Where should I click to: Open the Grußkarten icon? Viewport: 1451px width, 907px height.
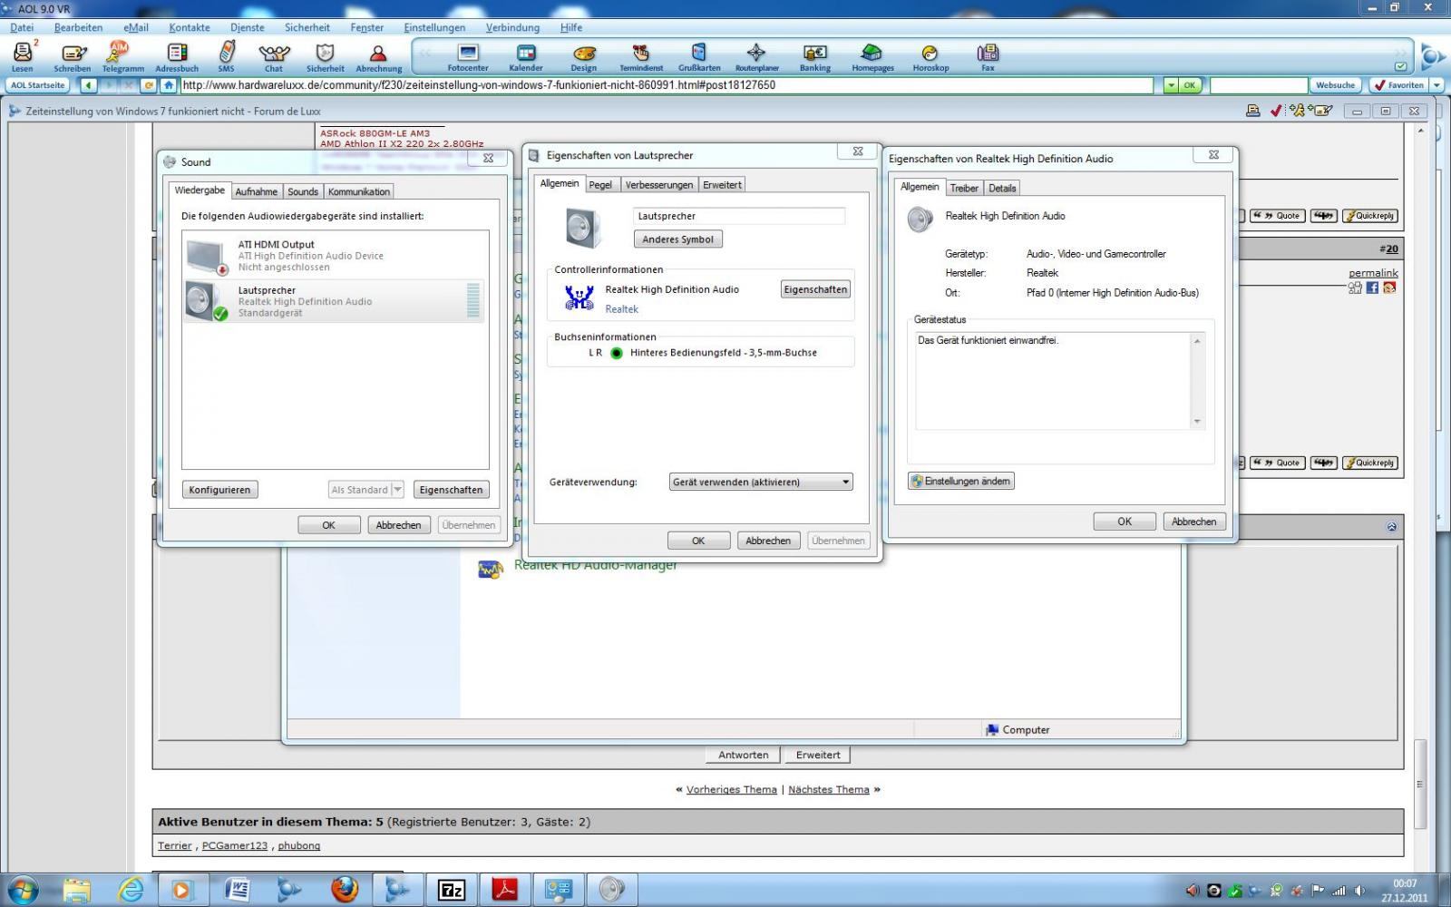click(699, 56)
